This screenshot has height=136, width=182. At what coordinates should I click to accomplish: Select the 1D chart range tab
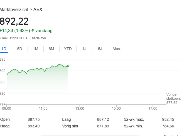coord(4,49)
